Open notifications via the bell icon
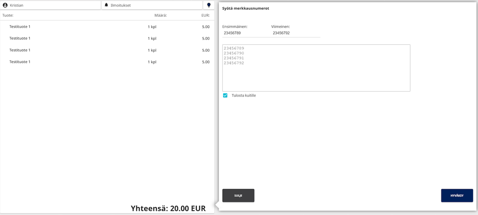Viewport: 478px width, 215px height. [106, 5]
